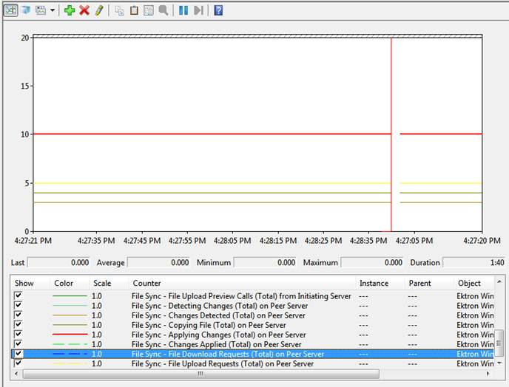The image size is (509, 387).
Task: Freeze Display with pause icon
Action: (183, 10)
